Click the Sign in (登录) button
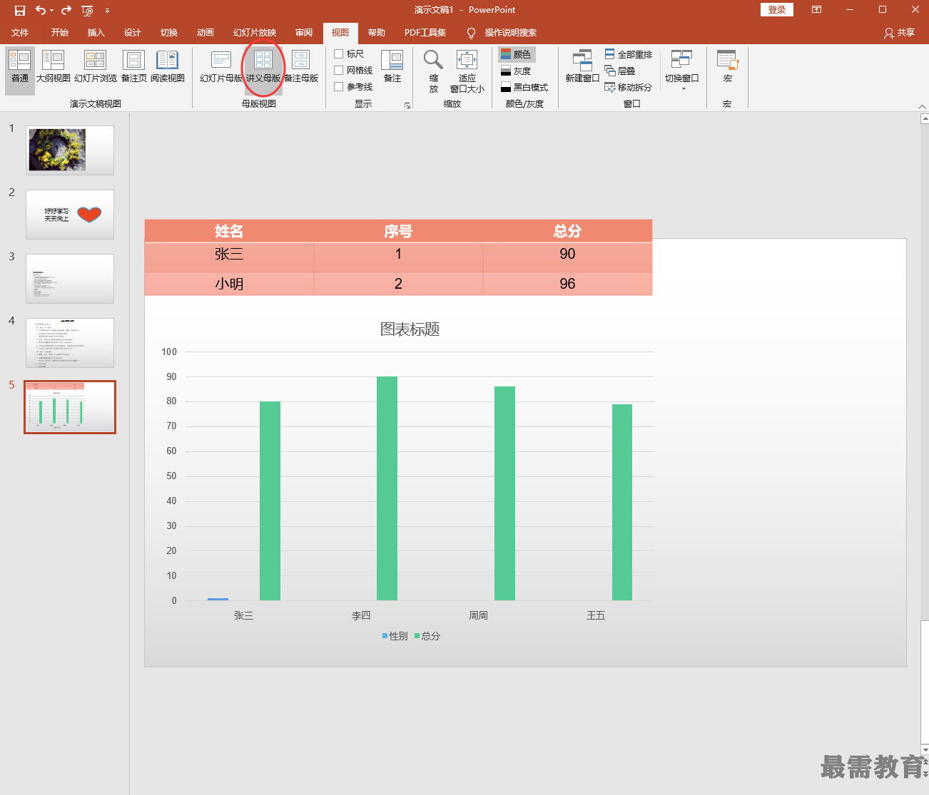Screen dimensions: 929x795 click(x=777, y=10)
